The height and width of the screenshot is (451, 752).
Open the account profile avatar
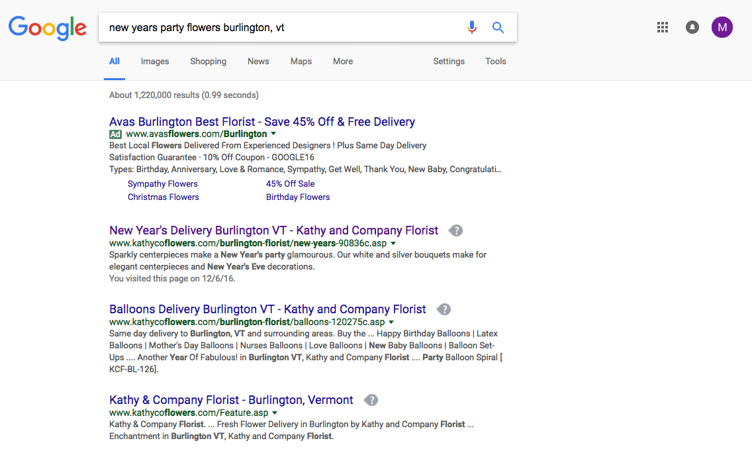tap(722, 27)
